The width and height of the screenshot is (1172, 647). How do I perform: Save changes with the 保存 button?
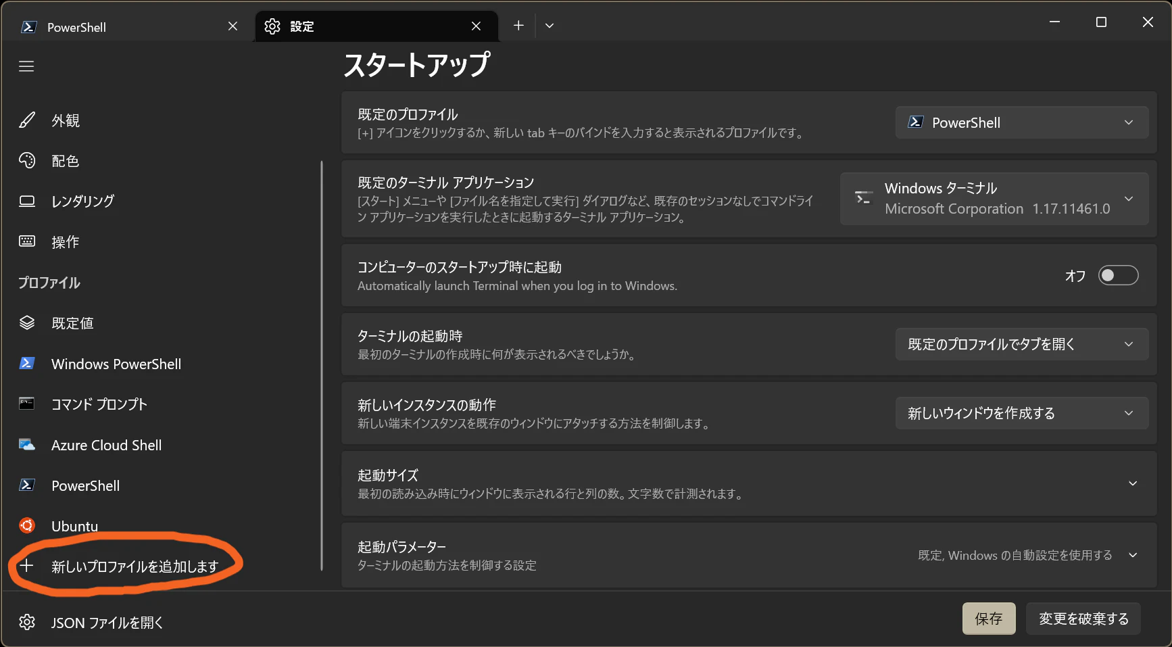point(989,618)
